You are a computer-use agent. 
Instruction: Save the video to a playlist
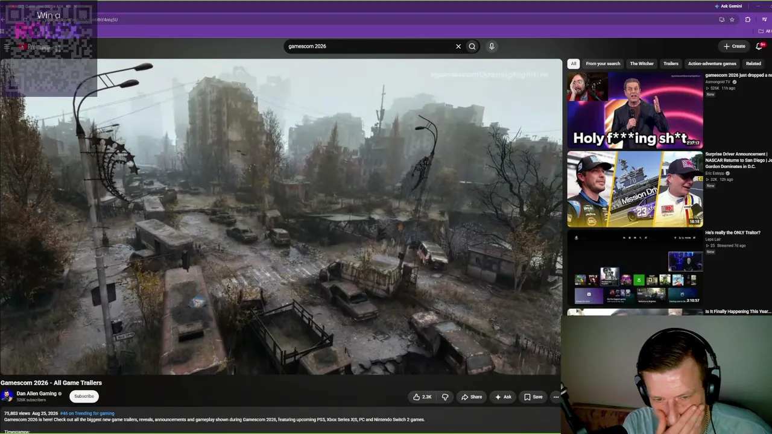(533, 397)
